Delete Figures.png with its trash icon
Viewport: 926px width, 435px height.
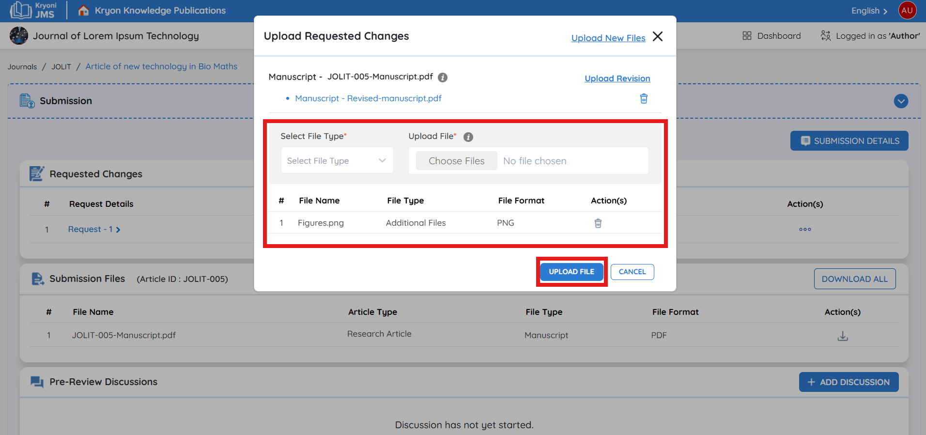[x=598, y=223]
